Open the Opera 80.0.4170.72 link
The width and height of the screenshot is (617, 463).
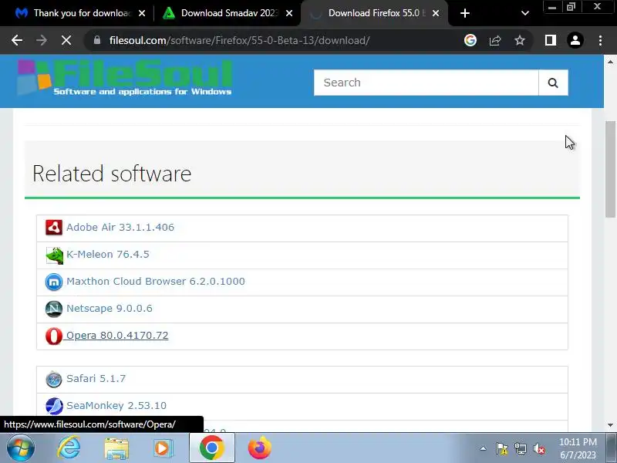[117, 336]
